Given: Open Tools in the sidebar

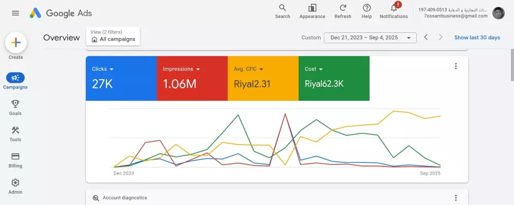Looking at the screenshot, I should [x=15, y=134].
